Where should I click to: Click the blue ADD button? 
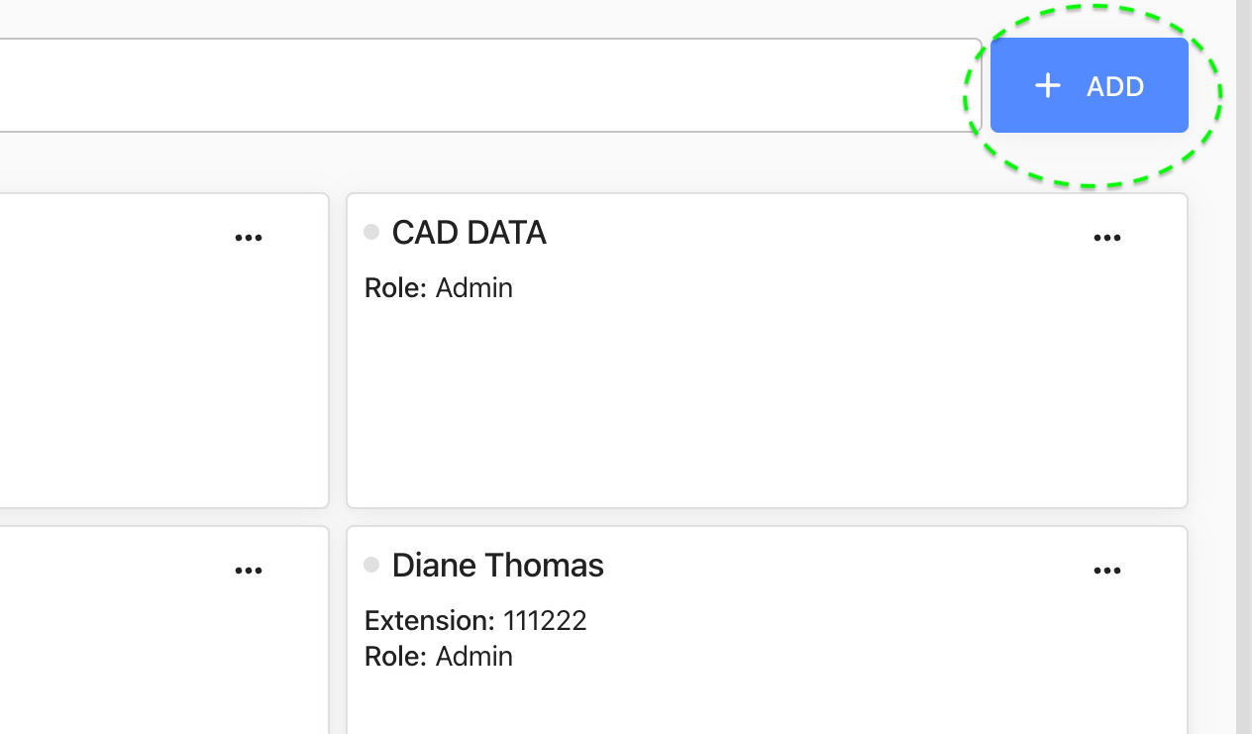click(x=1089, y=86)
